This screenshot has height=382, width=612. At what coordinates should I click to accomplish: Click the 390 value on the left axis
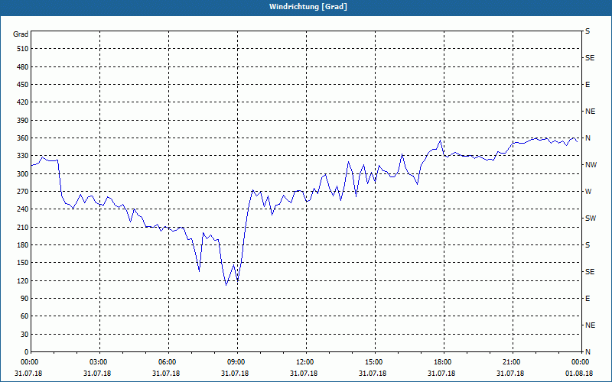point(23,121)
